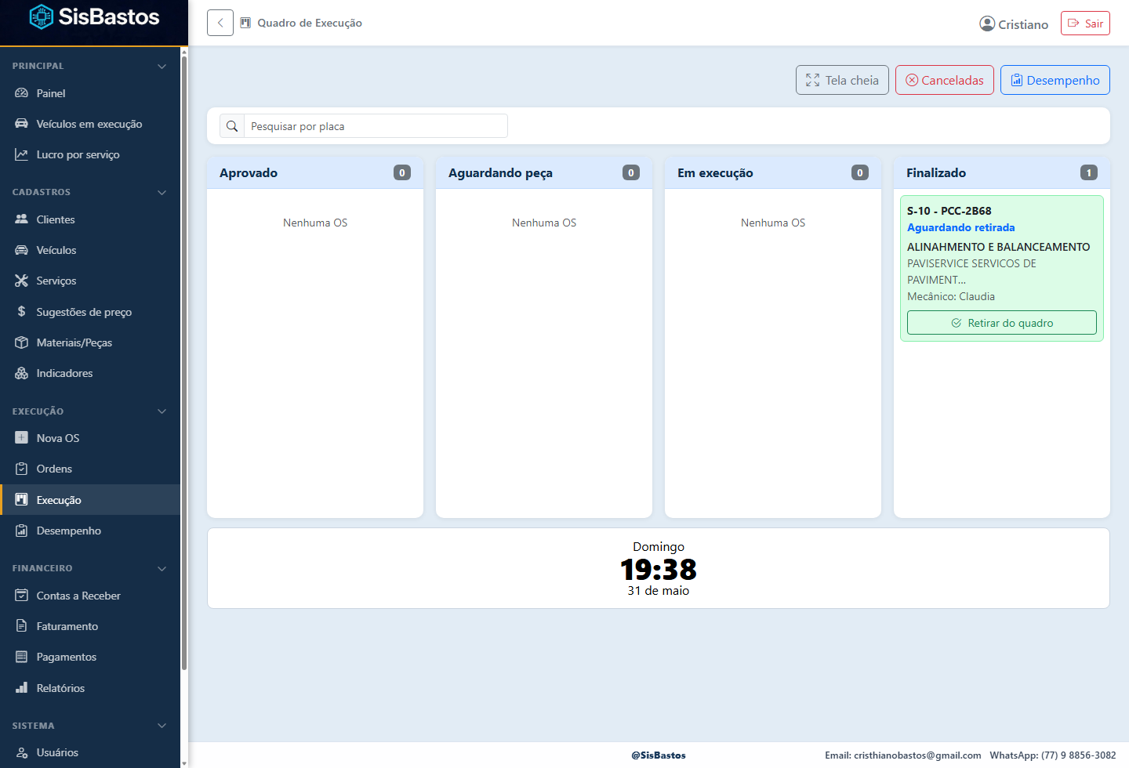This screenshot has width=1129, height=768.
Task: Click the 19:38 clock display
Action: [659, 569]
